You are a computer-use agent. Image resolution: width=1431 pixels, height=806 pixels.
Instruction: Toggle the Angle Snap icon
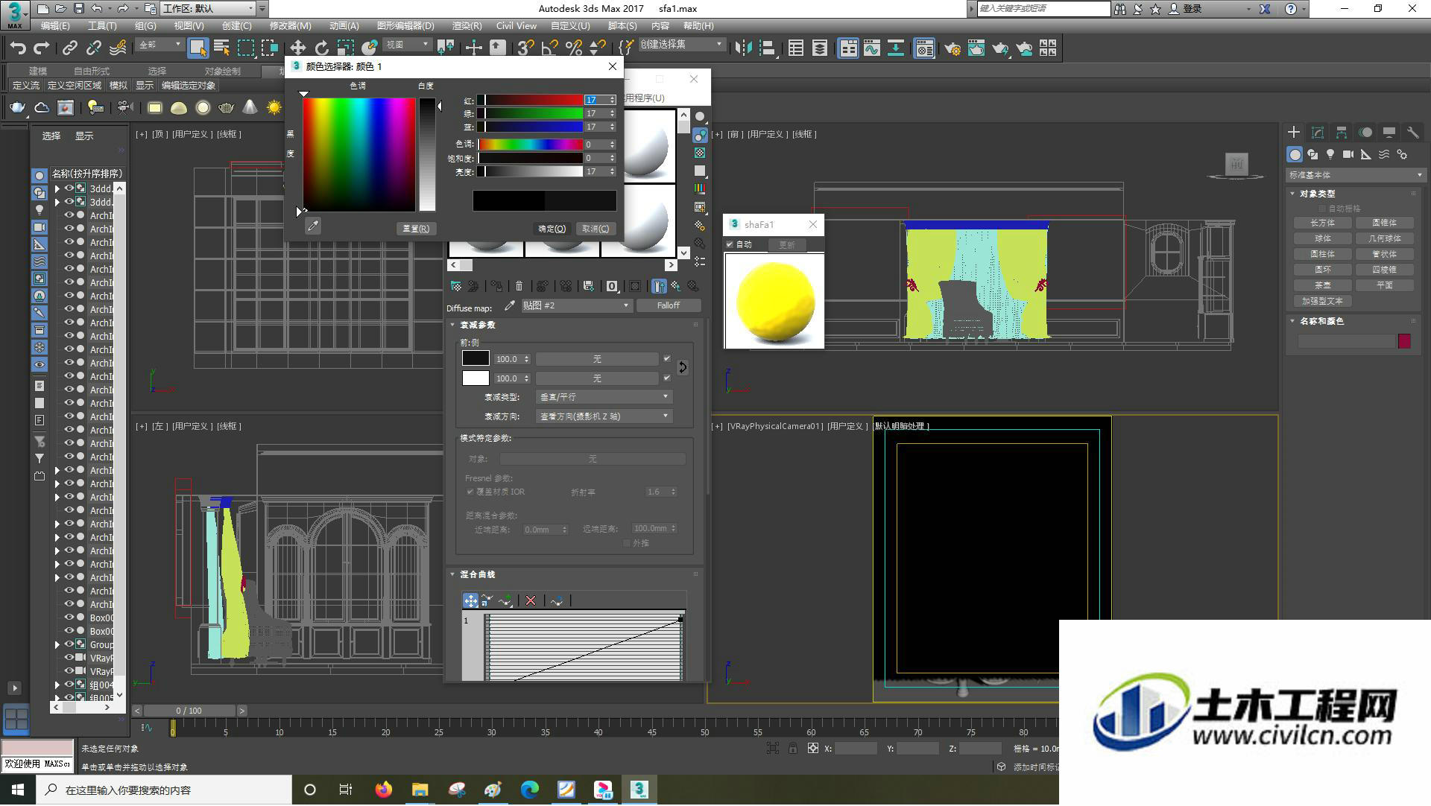(550, 48)
